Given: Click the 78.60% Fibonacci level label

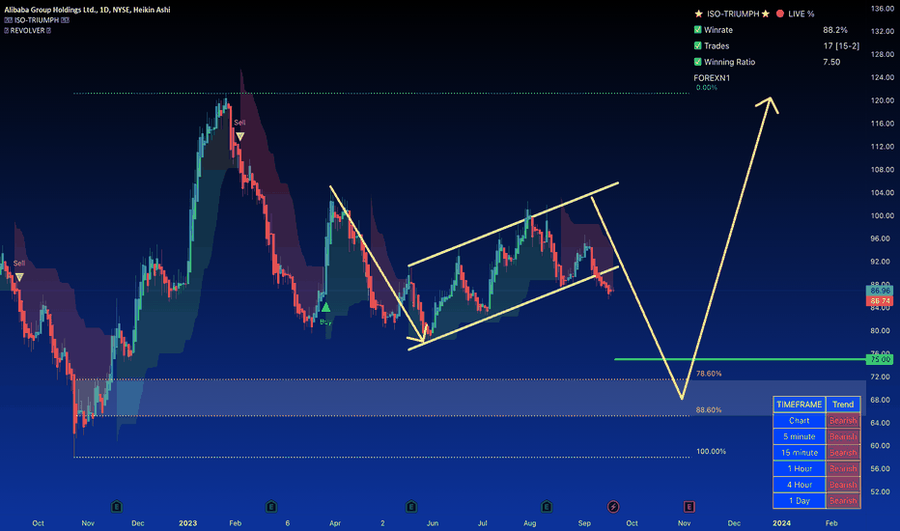Looking at the screenshot, I should pyautogui.click(x=709, y=374).
